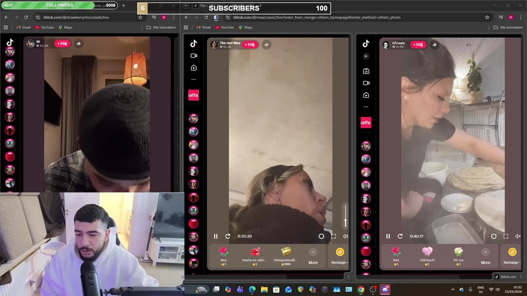Bookmark the page with the right browser star
This screenshot has width=527, height=296.
point(487,17)
